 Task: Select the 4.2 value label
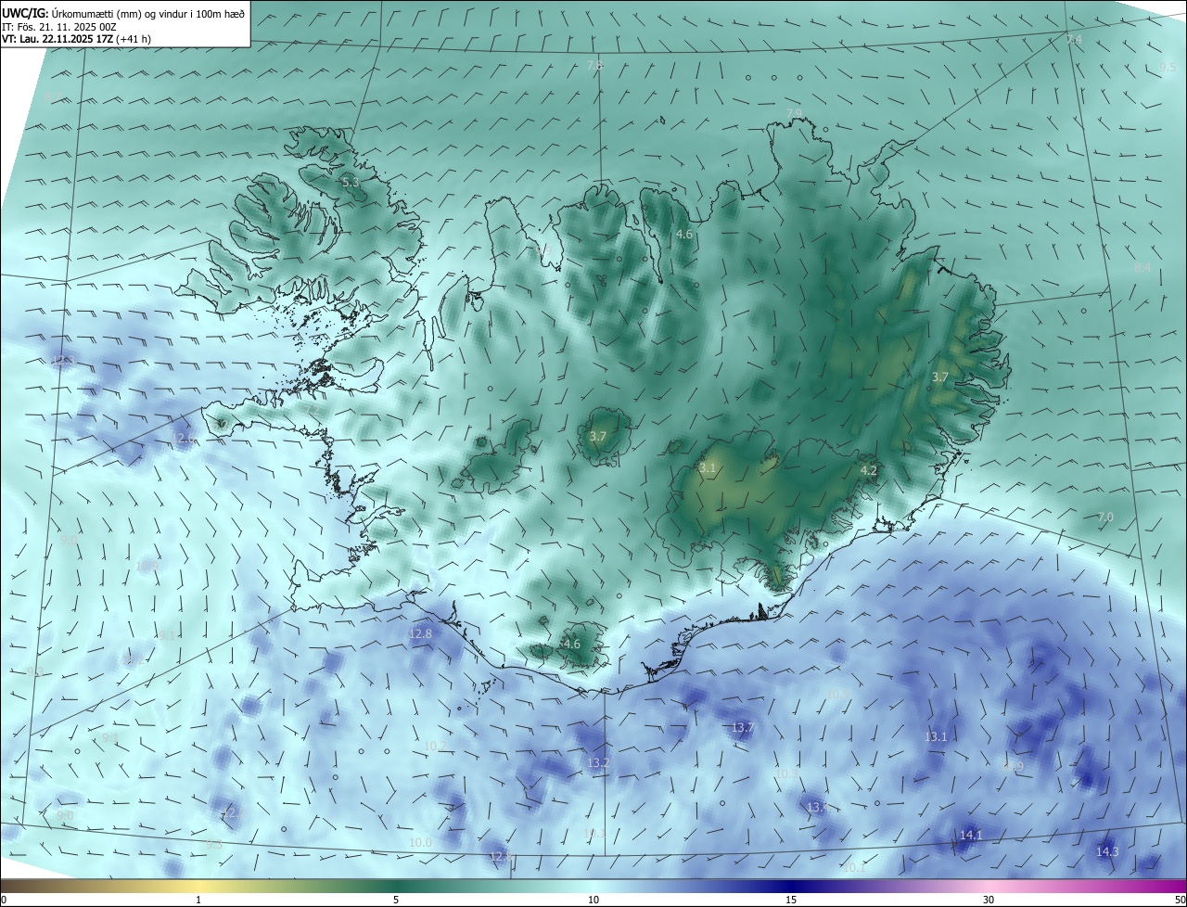[869, 471]
